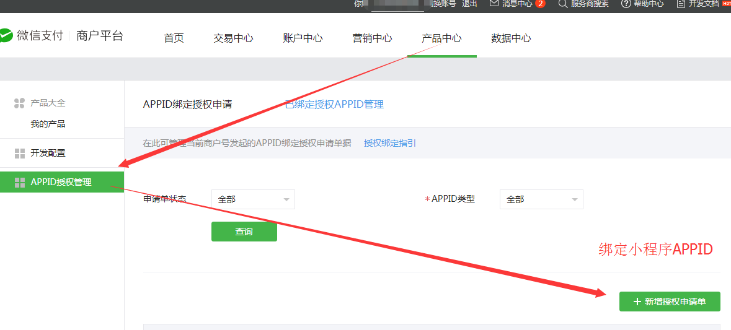Click the message center unread badge 2
The height and width of the screenshot is (330, 731).
540,4
